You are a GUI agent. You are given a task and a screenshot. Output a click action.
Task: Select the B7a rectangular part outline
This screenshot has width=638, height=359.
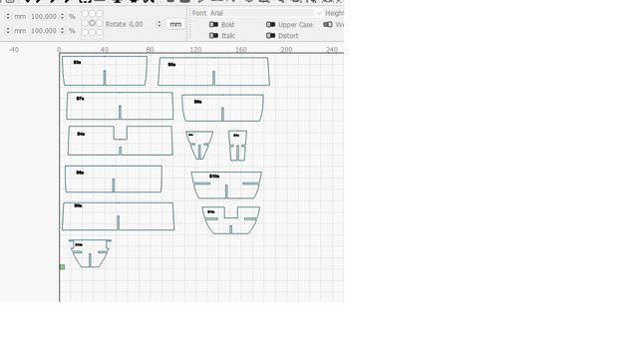click(x=120, y=106)
